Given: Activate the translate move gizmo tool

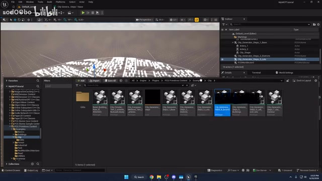Looking at the screenshot, I should click(x=15, y=20).
